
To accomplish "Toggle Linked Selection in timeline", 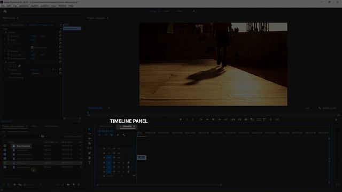I will 112,135.
